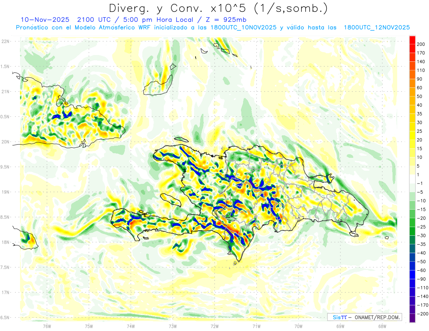
Task: Click the positive '90' colorbar value
Action: point(420,79)
